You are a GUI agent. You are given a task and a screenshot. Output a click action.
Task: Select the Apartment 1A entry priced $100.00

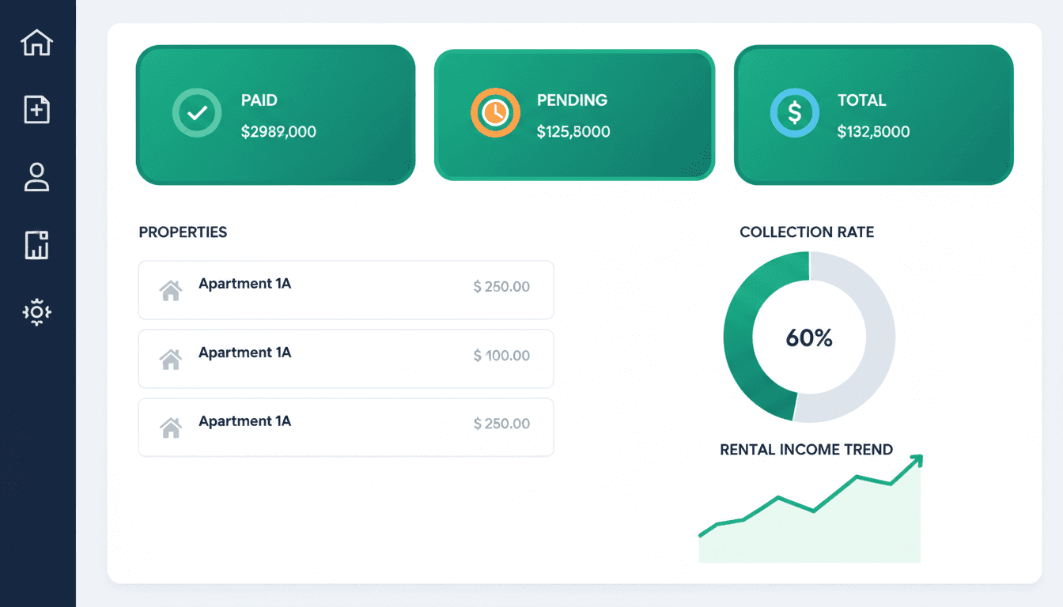click(x=346, y=359)
